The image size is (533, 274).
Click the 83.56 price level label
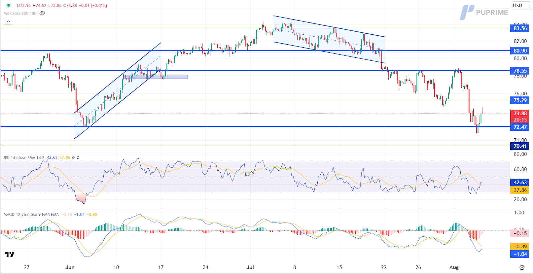pyautogui.click(x=520, y=28)
